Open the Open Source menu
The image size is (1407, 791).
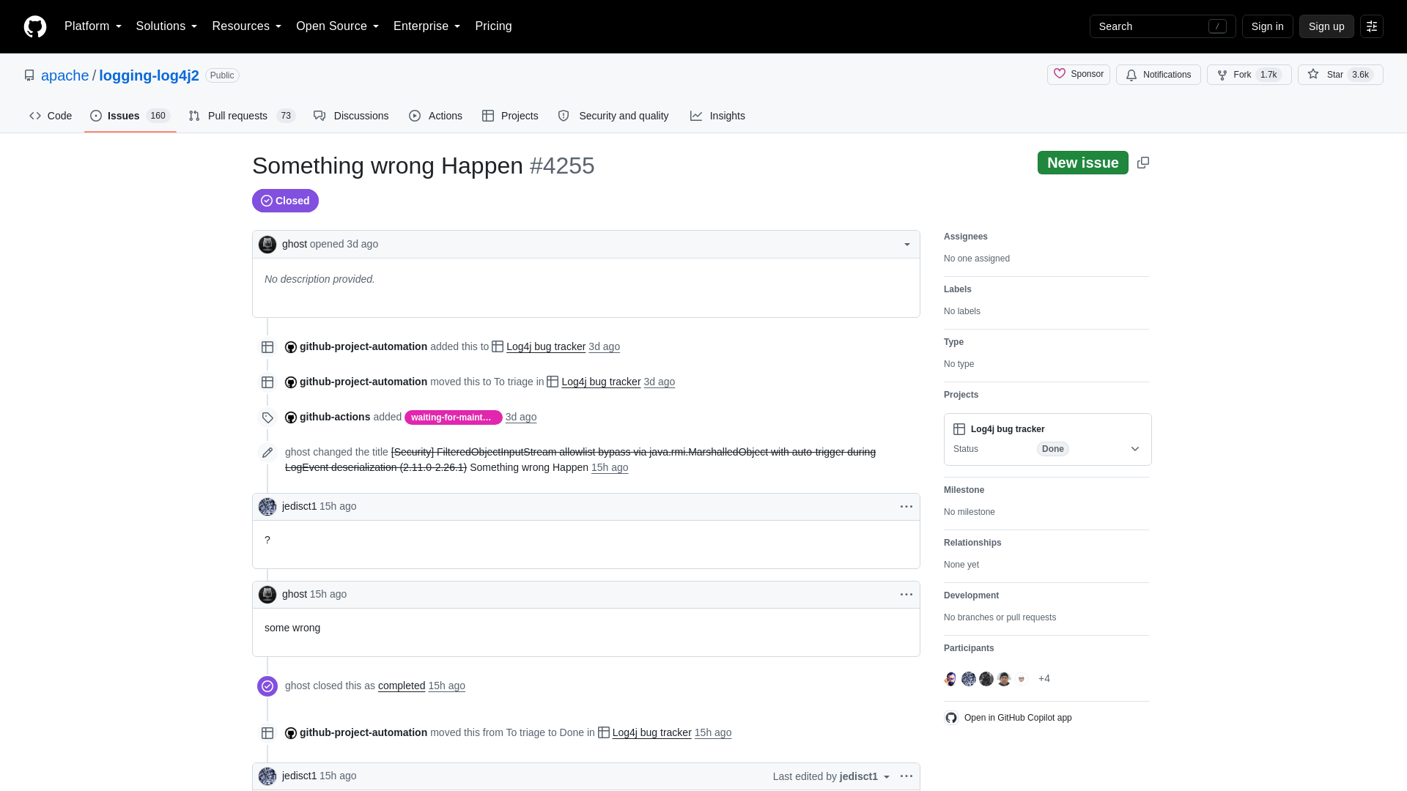pyautogui.click(x=338, y=26)
